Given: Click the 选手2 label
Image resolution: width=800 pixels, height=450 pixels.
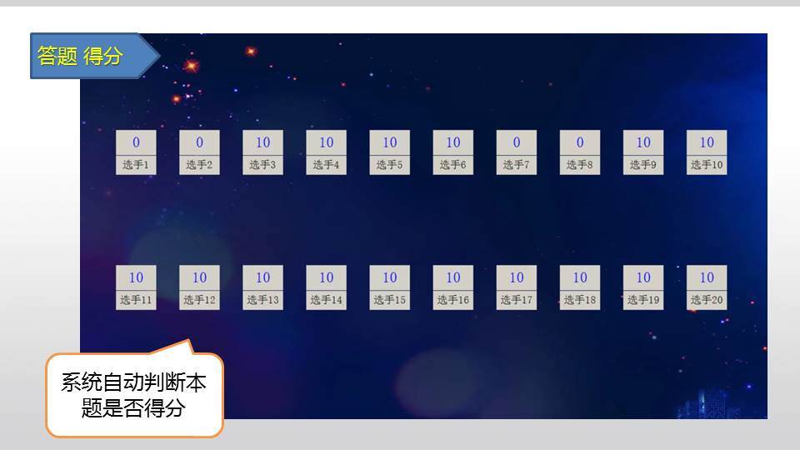Looking at the screenshot, I should click(199, 165).
